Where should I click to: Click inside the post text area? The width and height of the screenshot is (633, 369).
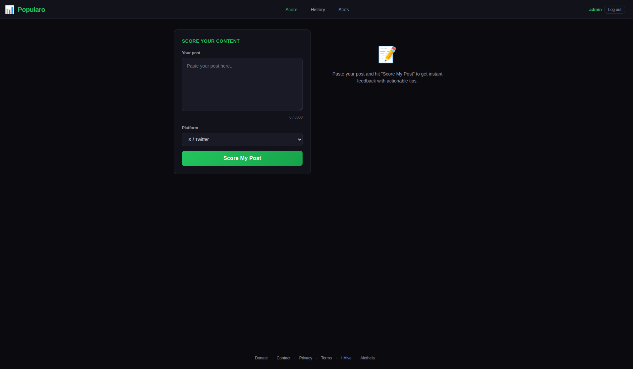click(x=242, y=84)
